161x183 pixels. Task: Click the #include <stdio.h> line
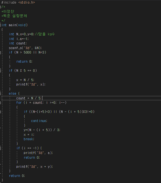(18, 2)
